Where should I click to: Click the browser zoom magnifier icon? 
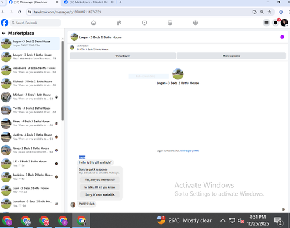pos(262,12)
